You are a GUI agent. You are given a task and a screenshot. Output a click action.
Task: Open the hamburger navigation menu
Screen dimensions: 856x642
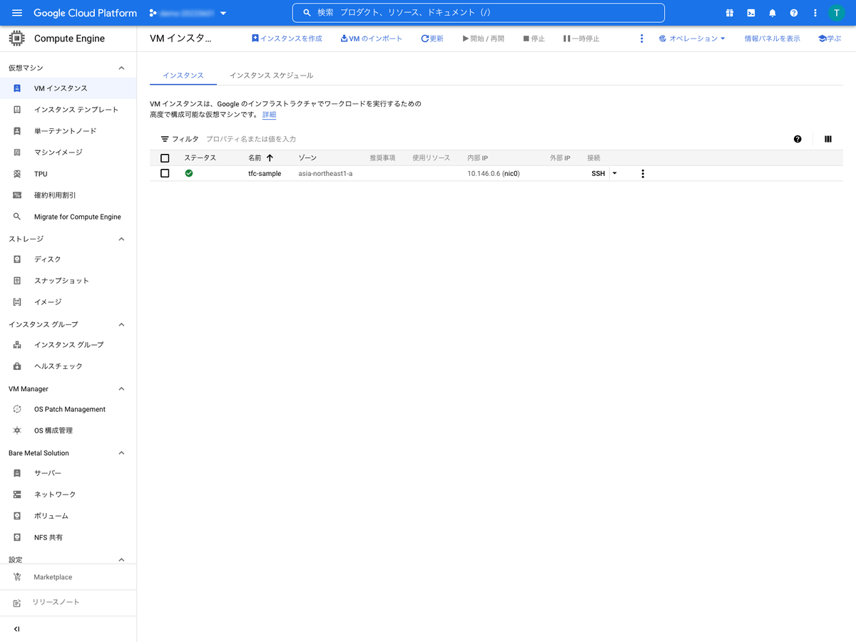point(17,13)
